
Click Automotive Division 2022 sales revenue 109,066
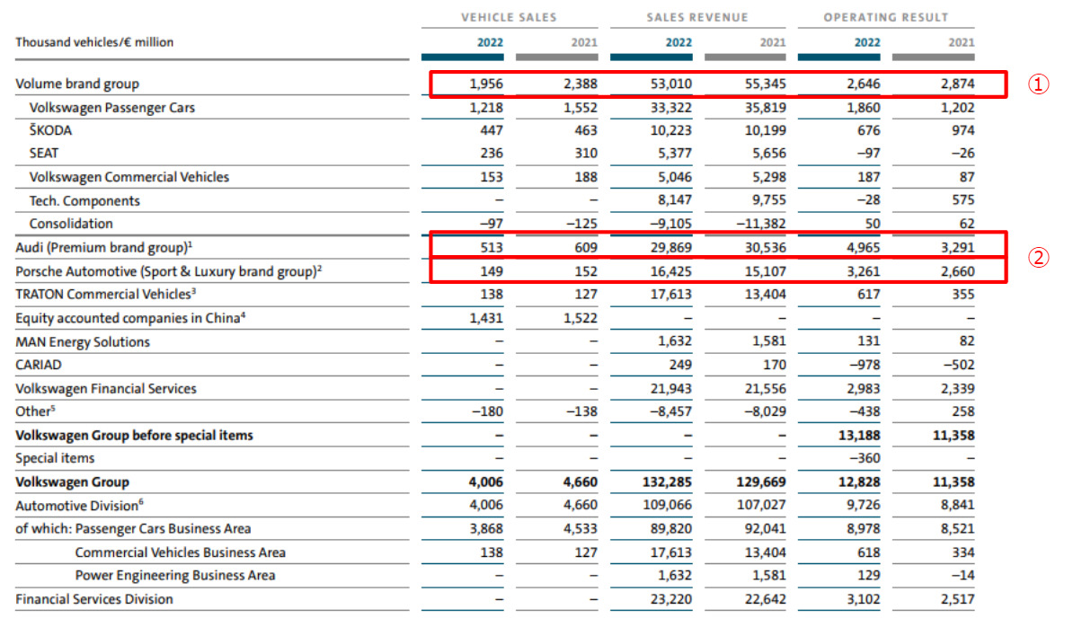[x=666, y=506]
